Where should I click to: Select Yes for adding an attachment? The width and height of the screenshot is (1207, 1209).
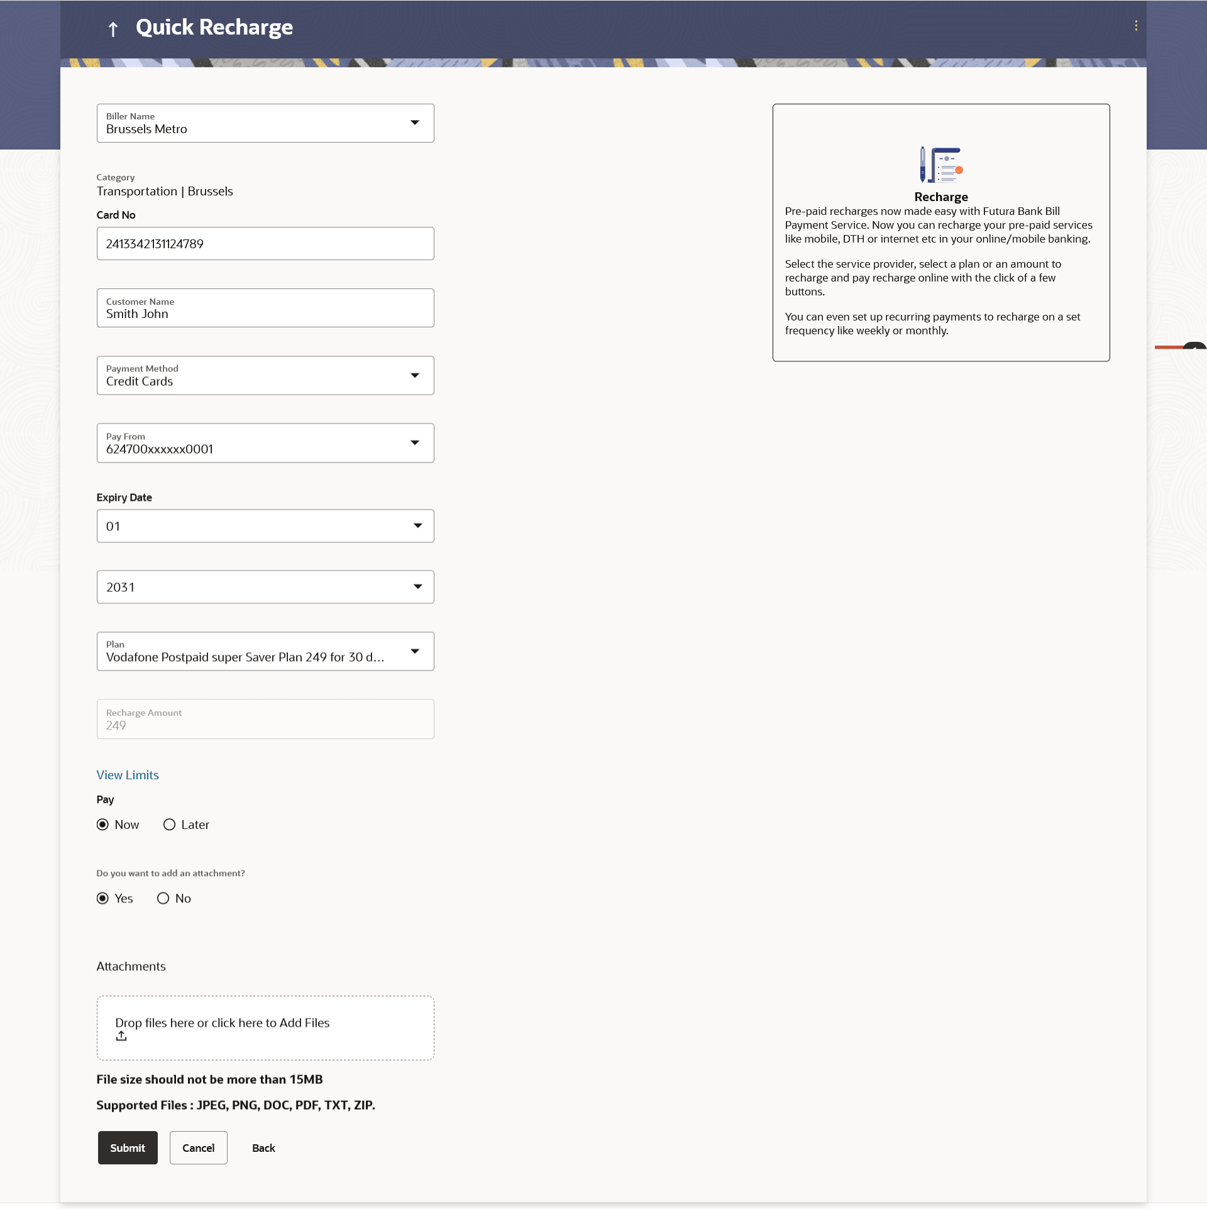102,898
